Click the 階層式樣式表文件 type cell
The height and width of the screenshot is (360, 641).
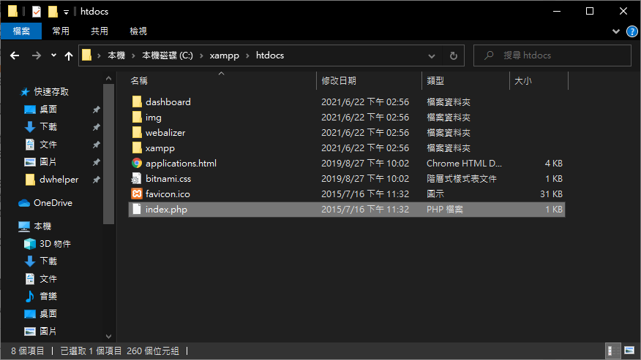tap(462, 178)
